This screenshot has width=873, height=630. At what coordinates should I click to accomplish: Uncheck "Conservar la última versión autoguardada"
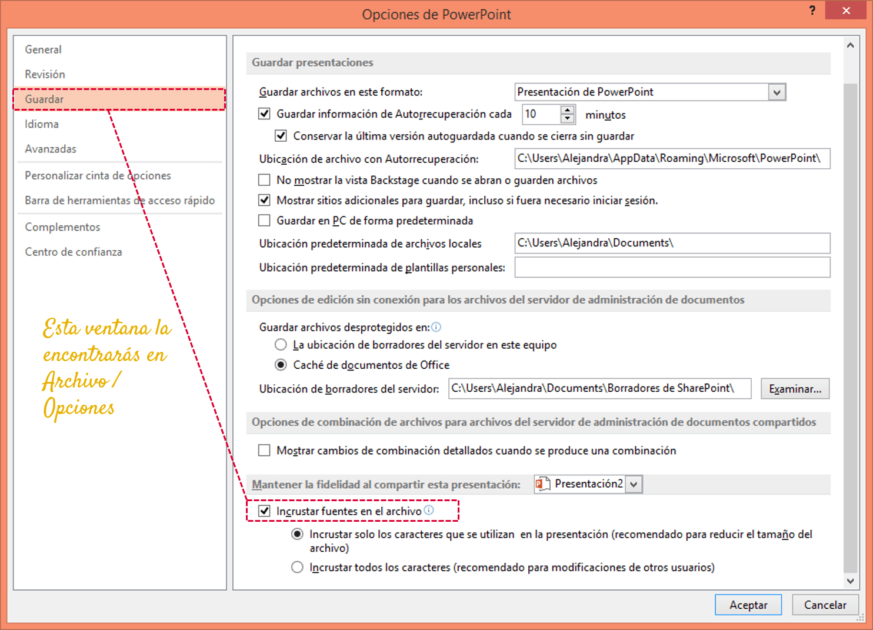pos(281,136)
